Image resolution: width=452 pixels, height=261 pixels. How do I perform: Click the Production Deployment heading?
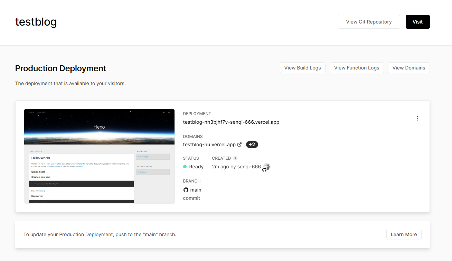pyautogui.click(x=61, y=68)
